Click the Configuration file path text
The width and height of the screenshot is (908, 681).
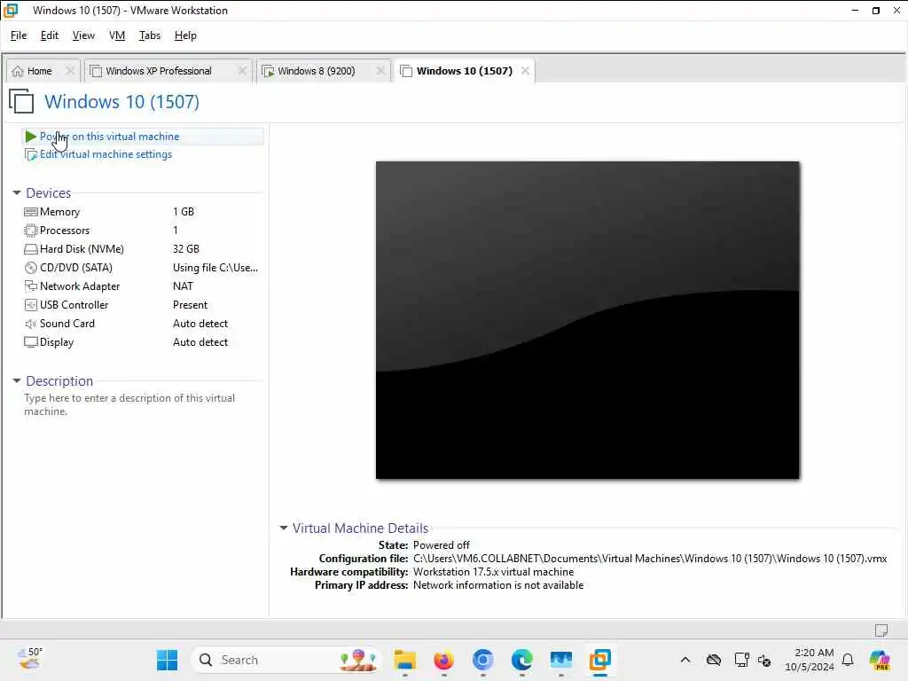650,559
